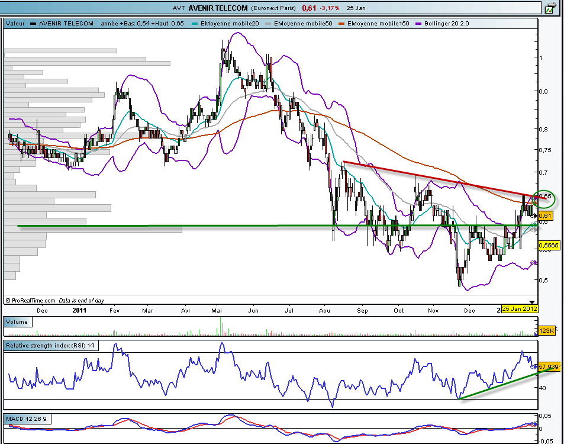
Task: Click the black AVENIR TELECOM legend marker
Action: [33, 24]
